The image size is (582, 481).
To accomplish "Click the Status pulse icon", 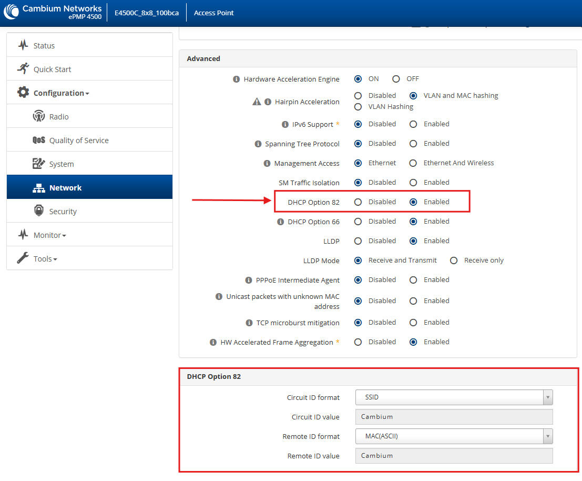I will click(23, 45).
